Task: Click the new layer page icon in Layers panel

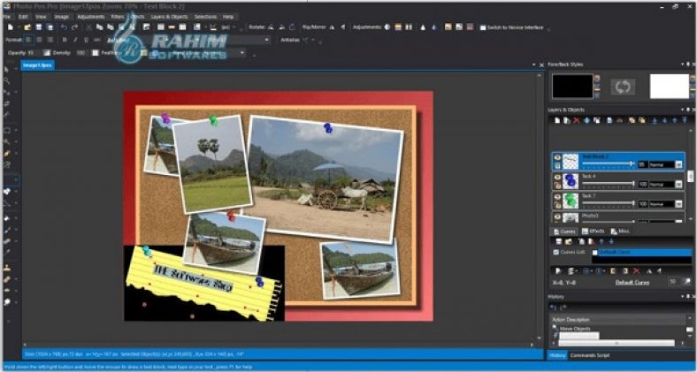Action: (x=557, y=120)
